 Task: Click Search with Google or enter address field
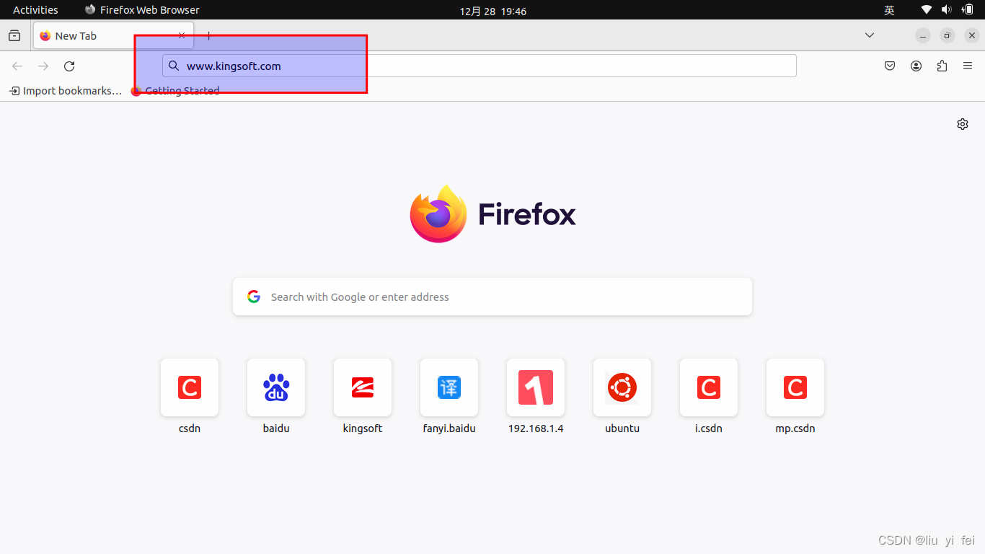point(492,296)
